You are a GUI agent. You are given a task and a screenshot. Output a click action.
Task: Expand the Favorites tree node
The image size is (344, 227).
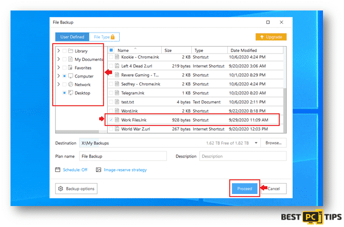pyautogui.click(x=59, y=67)
